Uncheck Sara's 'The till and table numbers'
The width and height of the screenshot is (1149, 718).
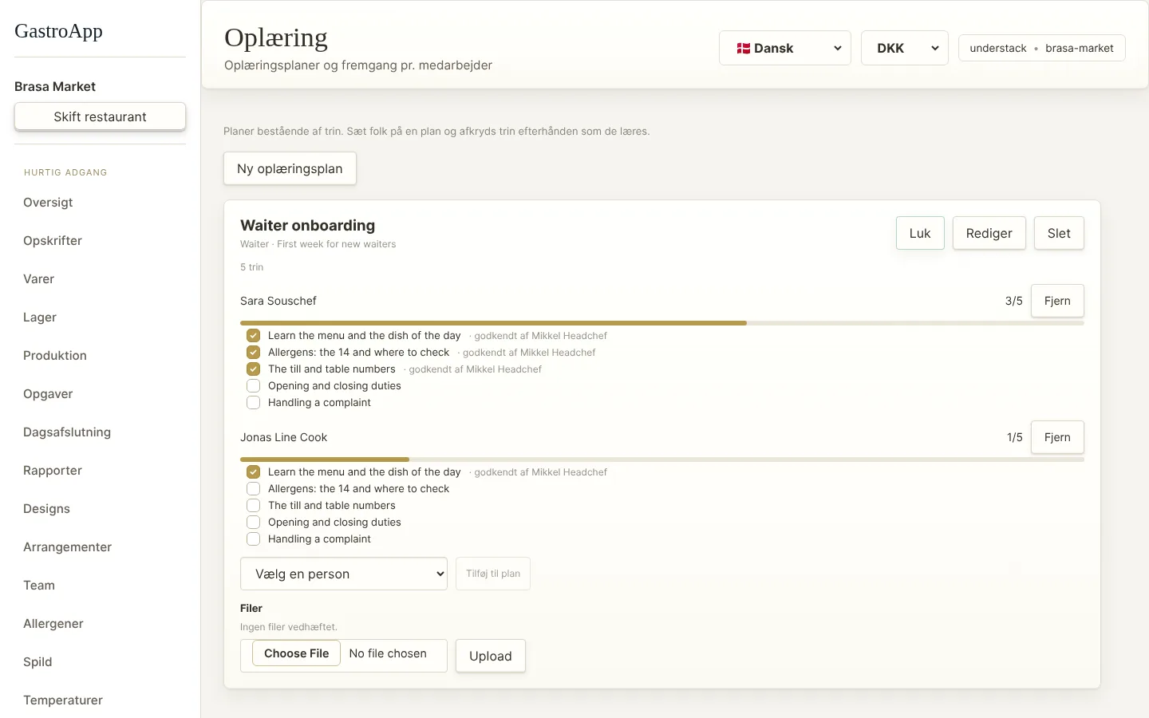tap(253, 369)
